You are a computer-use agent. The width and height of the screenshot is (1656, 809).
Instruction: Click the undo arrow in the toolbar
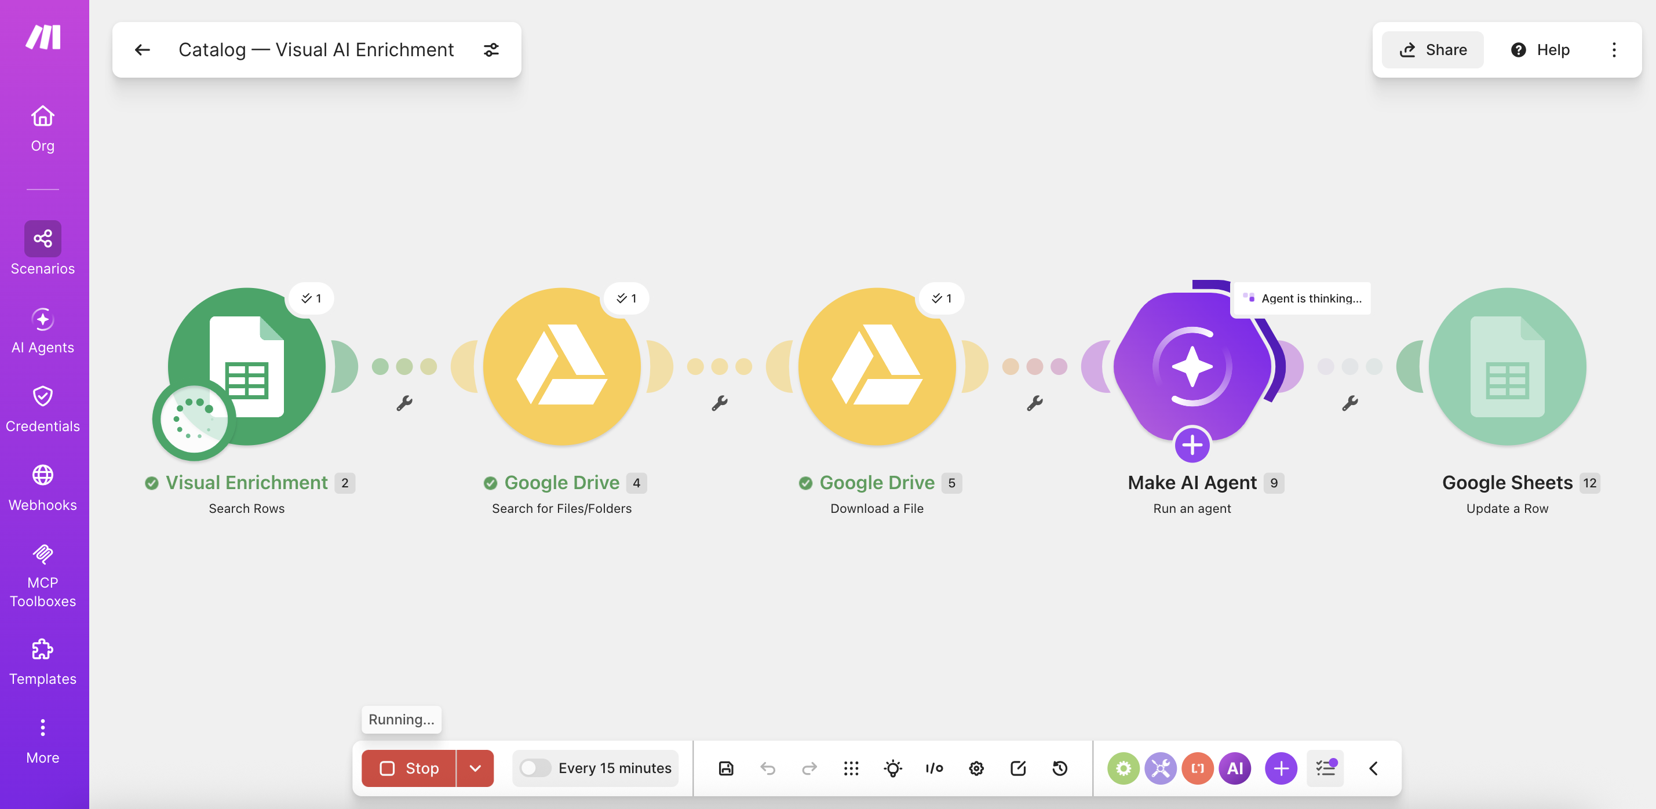[768, 768]
